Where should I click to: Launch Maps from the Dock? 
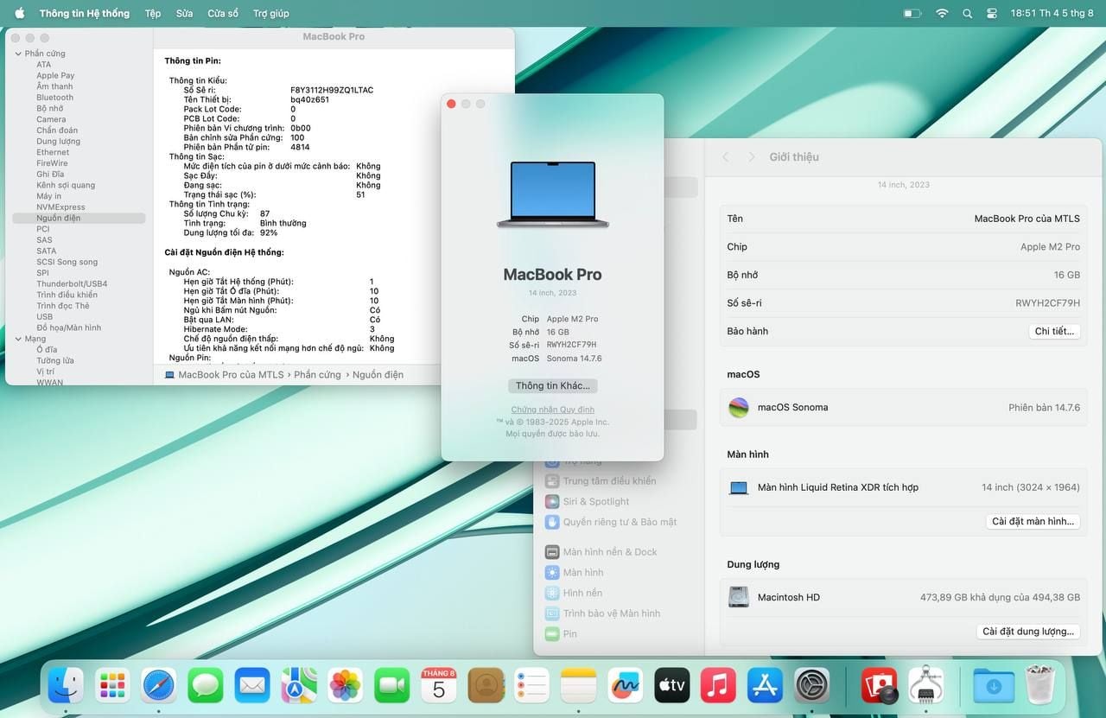point(299,686)
